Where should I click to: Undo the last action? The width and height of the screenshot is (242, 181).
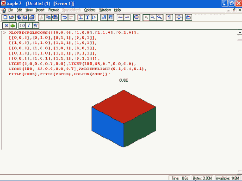[x=64, y=18]
